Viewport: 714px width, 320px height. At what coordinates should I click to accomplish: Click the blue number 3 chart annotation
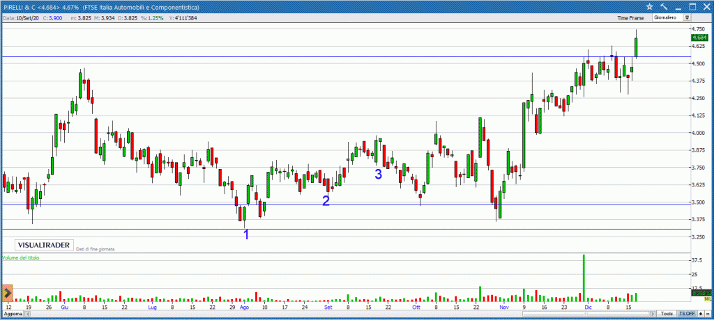[379, 174]
